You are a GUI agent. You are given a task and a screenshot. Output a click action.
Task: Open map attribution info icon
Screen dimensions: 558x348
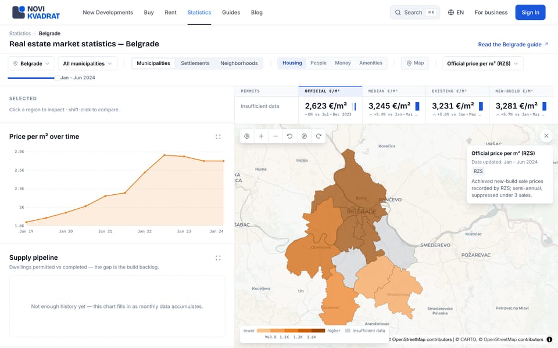pos(549,339)
